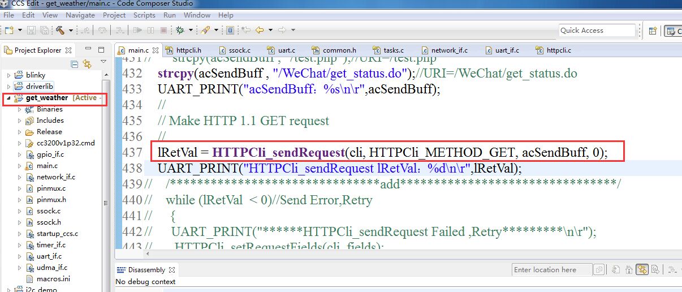
Task: Build project with the hammer icon
Action: pos(60,30)
